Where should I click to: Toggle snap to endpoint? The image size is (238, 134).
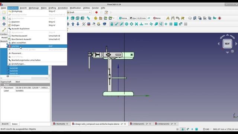coord(116,24)
